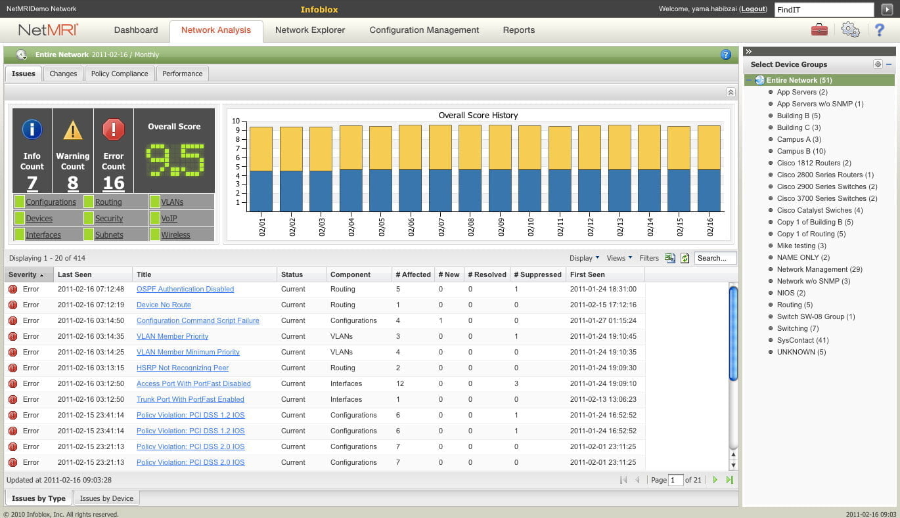Viewport: 900px width, 518px height.
Task: Click the FindIT search field
Action: 824,10
